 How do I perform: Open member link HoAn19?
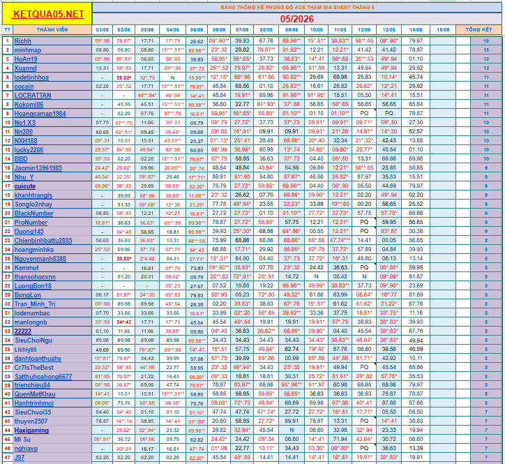[26, 59]
